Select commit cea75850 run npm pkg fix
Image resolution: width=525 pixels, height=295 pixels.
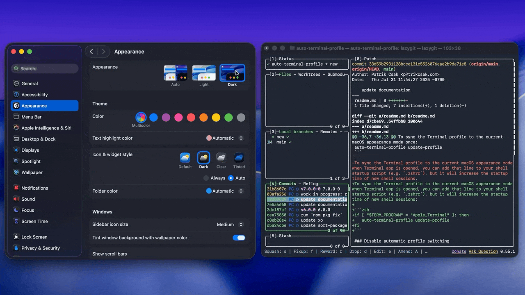click(x=307, y=215)
